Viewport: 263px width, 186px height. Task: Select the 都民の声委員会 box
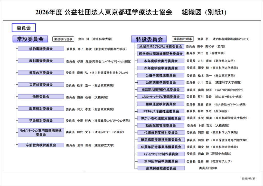41,73
